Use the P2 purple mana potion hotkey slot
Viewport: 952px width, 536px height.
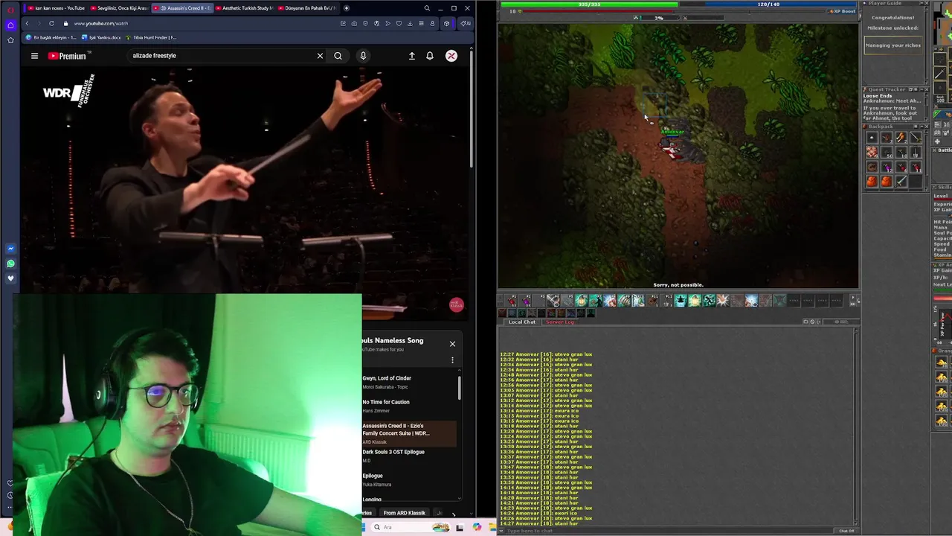pyautogui.click(x=525, y=301)
